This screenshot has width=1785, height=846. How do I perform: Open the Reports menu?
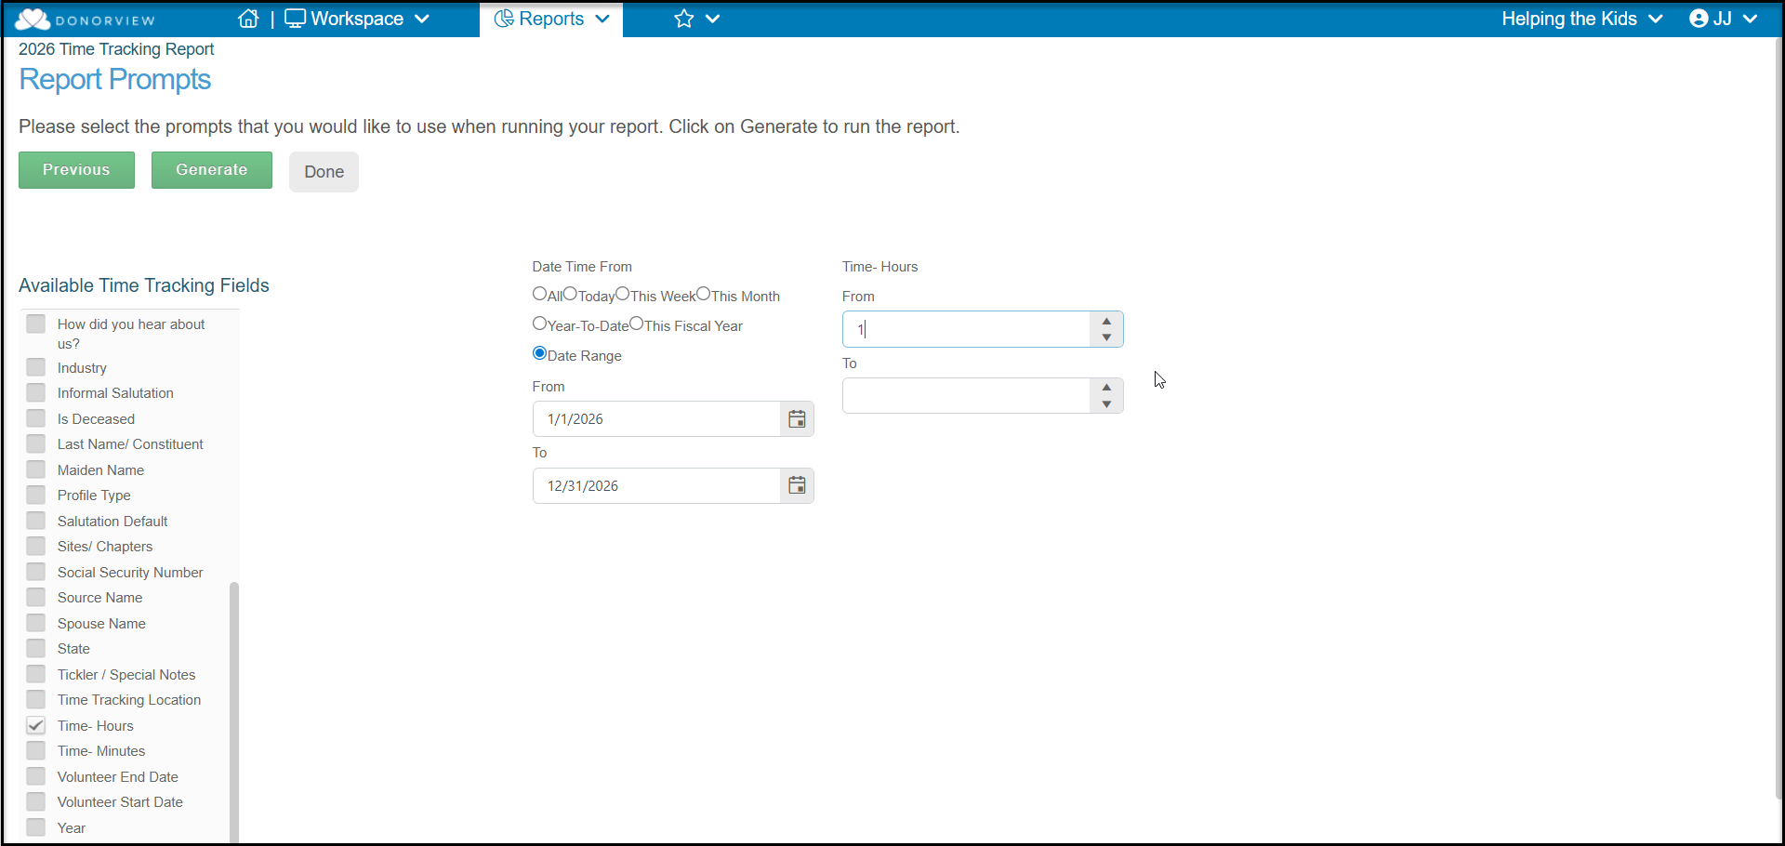point(551,19)
